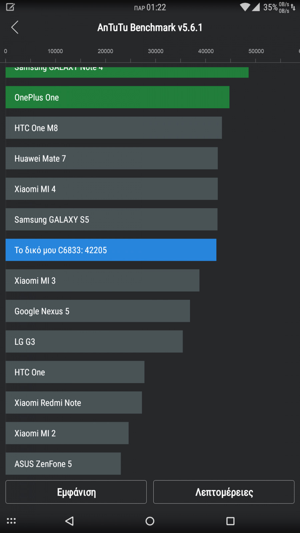Image resolution: width=300 pixels, height=533 pixels.
Task: Select the OnePlus One green bar
Action: click(117, 97)
